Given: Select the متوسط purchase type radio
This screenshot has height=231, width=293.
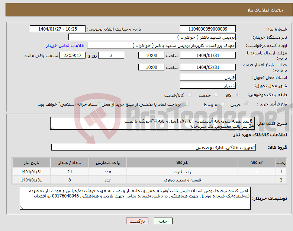Looking at the screenshot, I should click(x=222, y=104).
